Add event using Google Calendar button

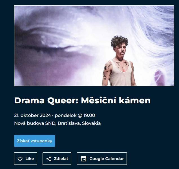(x=102, y=159)
